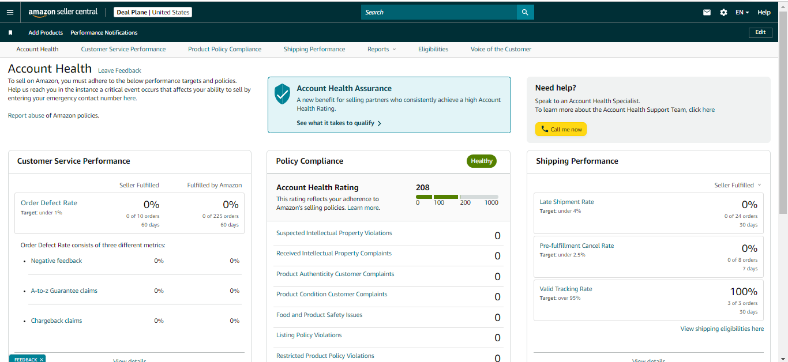
Task: Open the hamburger navigation menu
Action: pyautogui.click(x=10, y=12)
